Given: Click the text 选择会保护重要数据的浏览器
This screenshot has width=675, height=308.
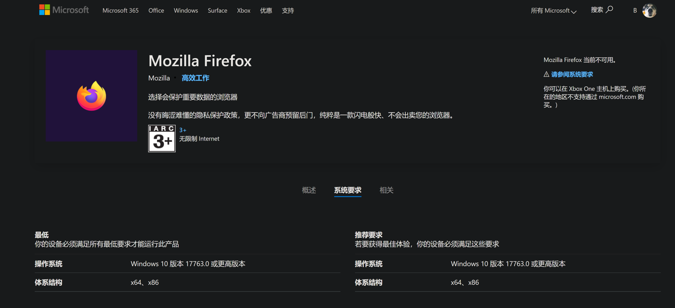Looking at the screenshot, I should (193, 97).
